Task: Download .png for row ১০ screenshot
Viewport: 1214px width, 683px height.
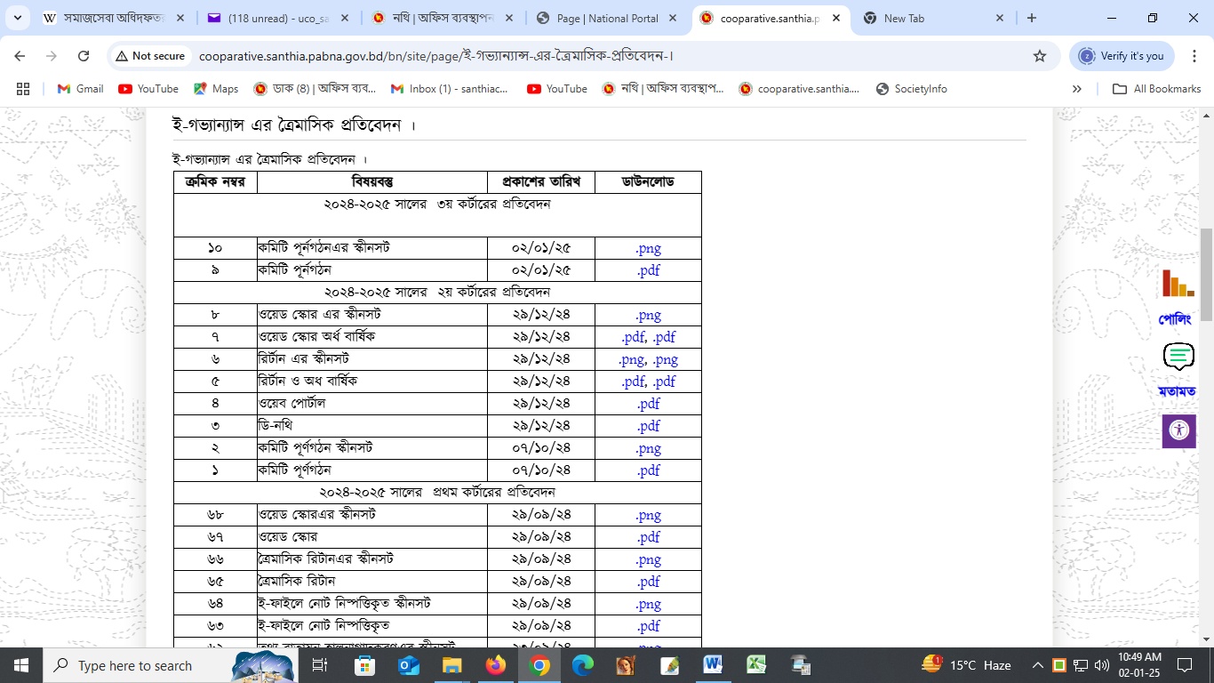Action: [648, 248]
